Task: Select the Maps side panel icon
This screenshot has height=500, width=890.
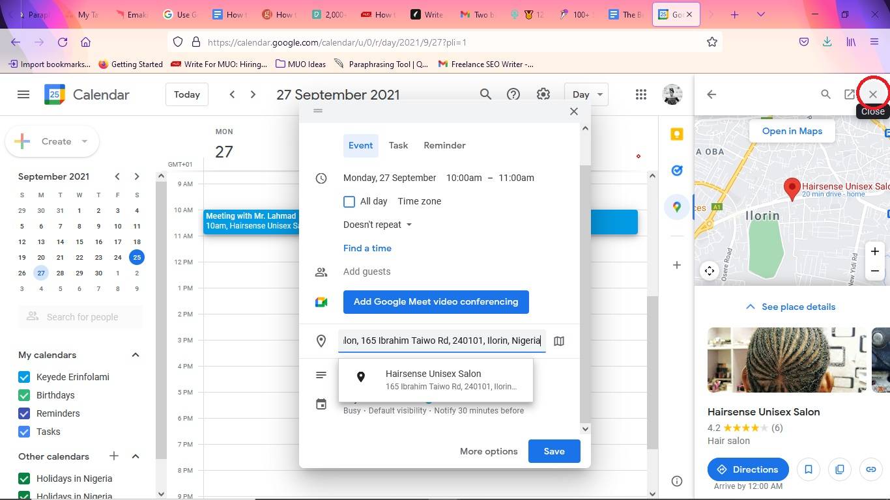Action: [677, 207]
